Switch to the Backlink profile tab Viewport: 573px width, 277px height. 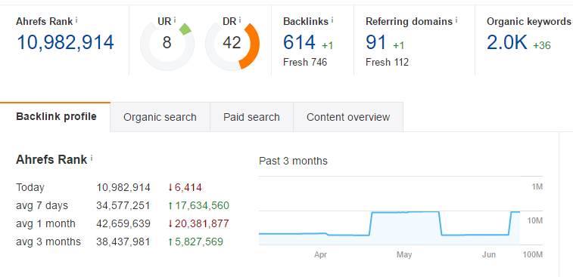[x=55, y=117]
